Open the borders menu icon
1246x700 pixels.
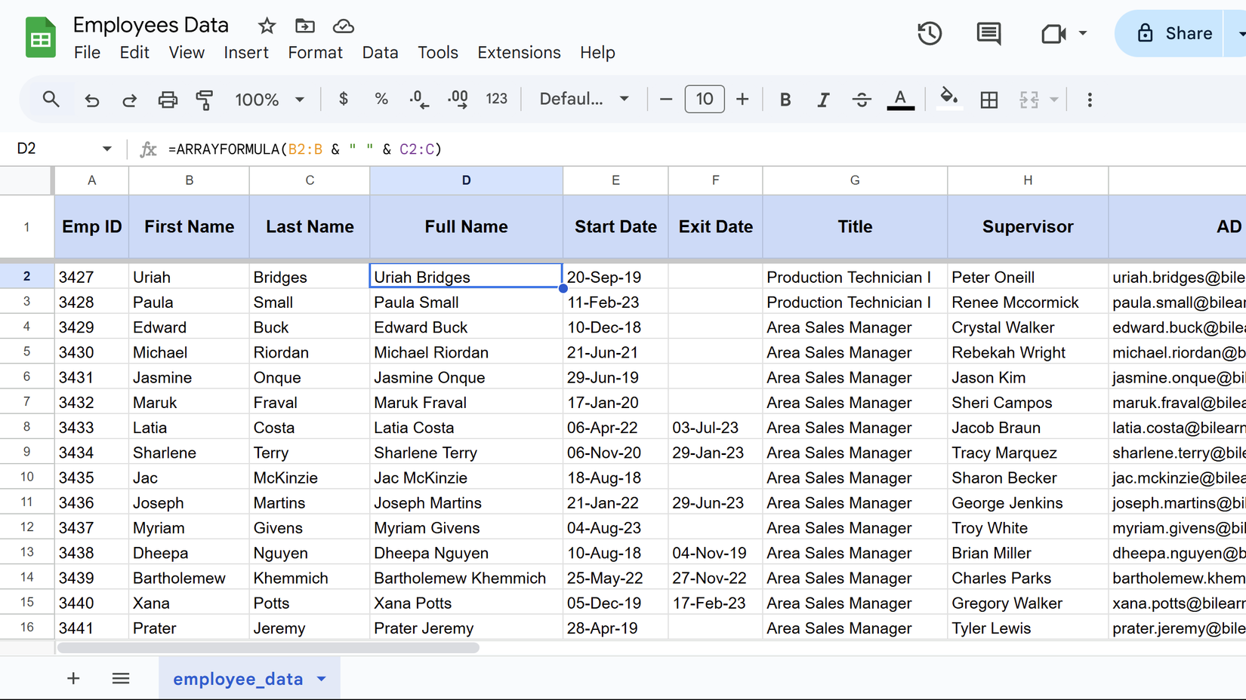pos(989,99)
